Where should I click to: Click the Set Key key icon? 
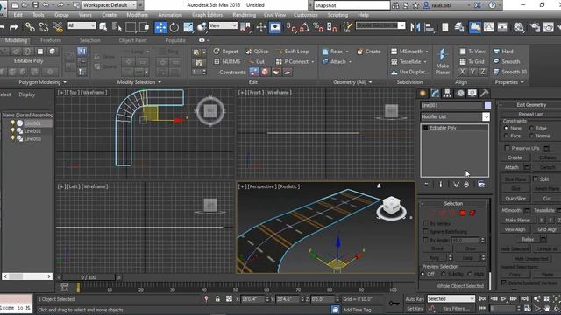click(394, 304)
